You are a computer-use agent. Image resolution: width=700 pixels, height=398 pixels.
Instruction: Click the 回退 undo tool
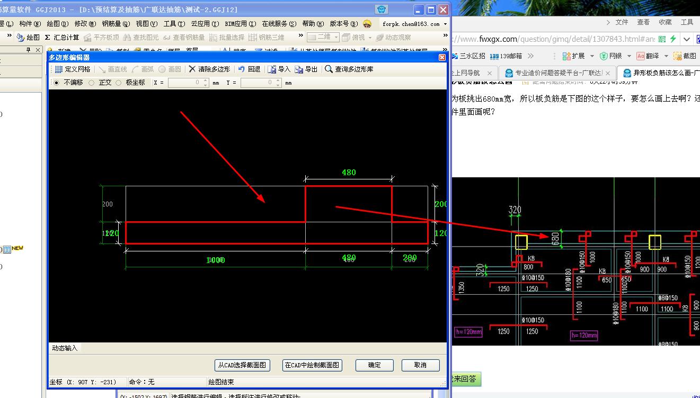[x=249, y=69]
